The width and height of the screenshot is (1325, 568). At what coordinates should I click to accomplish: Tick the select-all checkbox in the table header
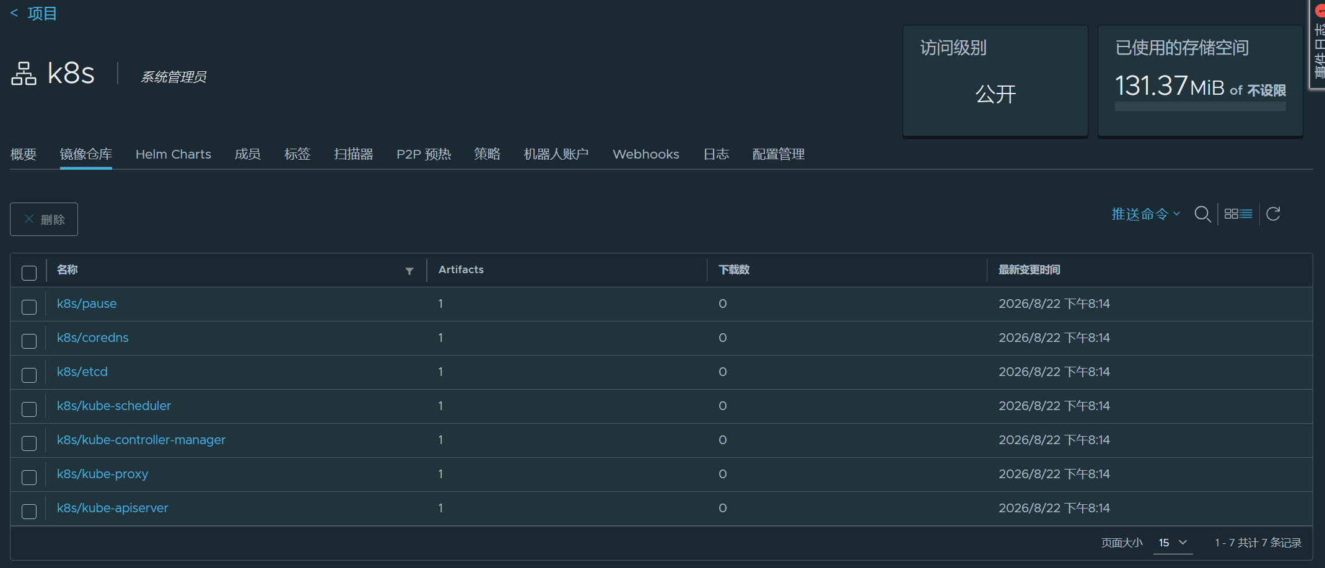[29, 273]
